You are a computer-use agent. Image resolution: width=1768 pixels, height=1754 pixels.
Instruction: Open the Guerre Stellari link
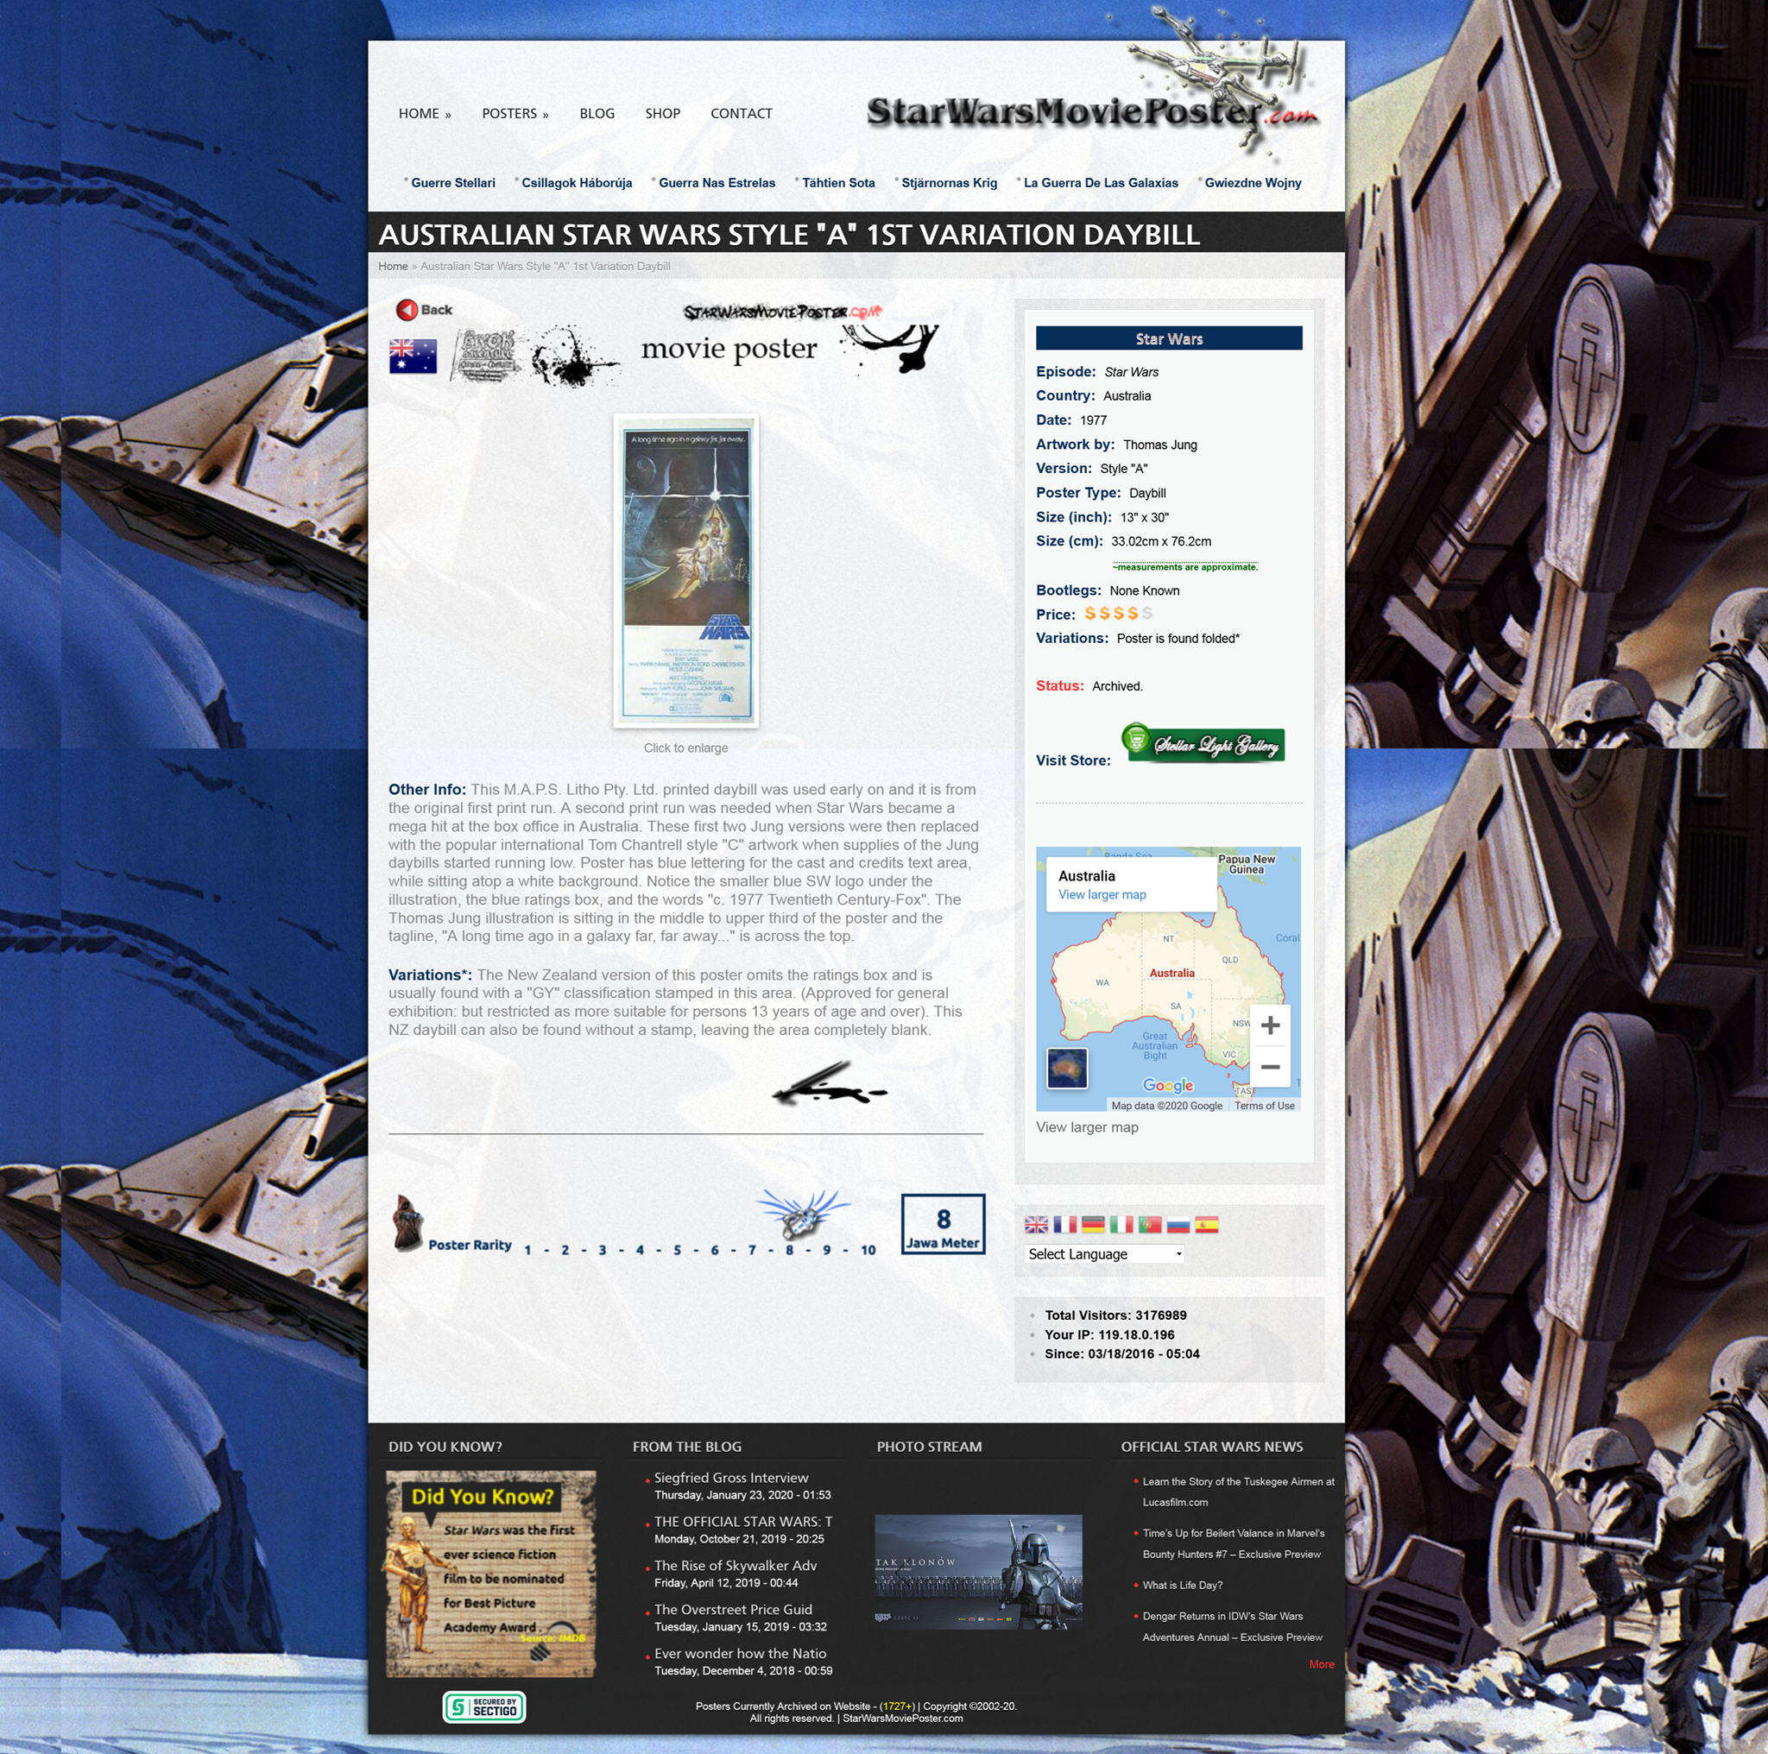pos(453,183)
